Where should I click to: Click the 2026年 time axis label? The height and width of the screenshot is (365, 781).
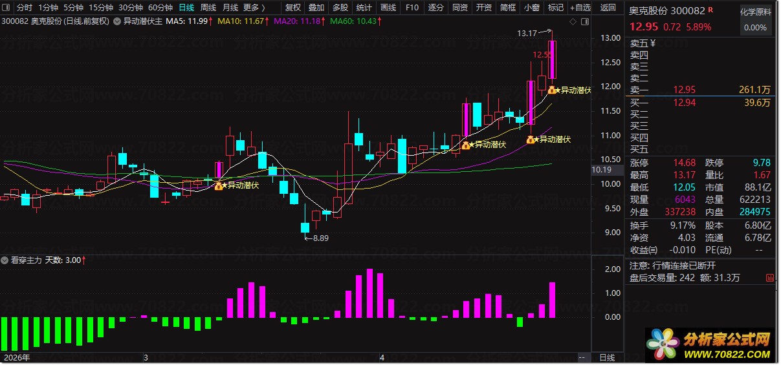(17, 357)
